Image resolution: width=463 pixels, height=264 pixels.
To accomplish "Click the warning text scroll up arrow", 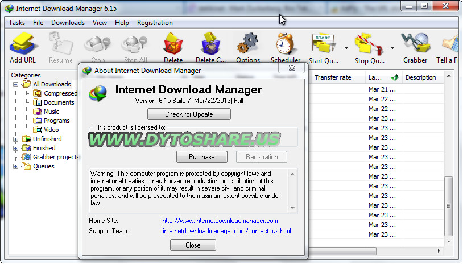I will point(292,174).
